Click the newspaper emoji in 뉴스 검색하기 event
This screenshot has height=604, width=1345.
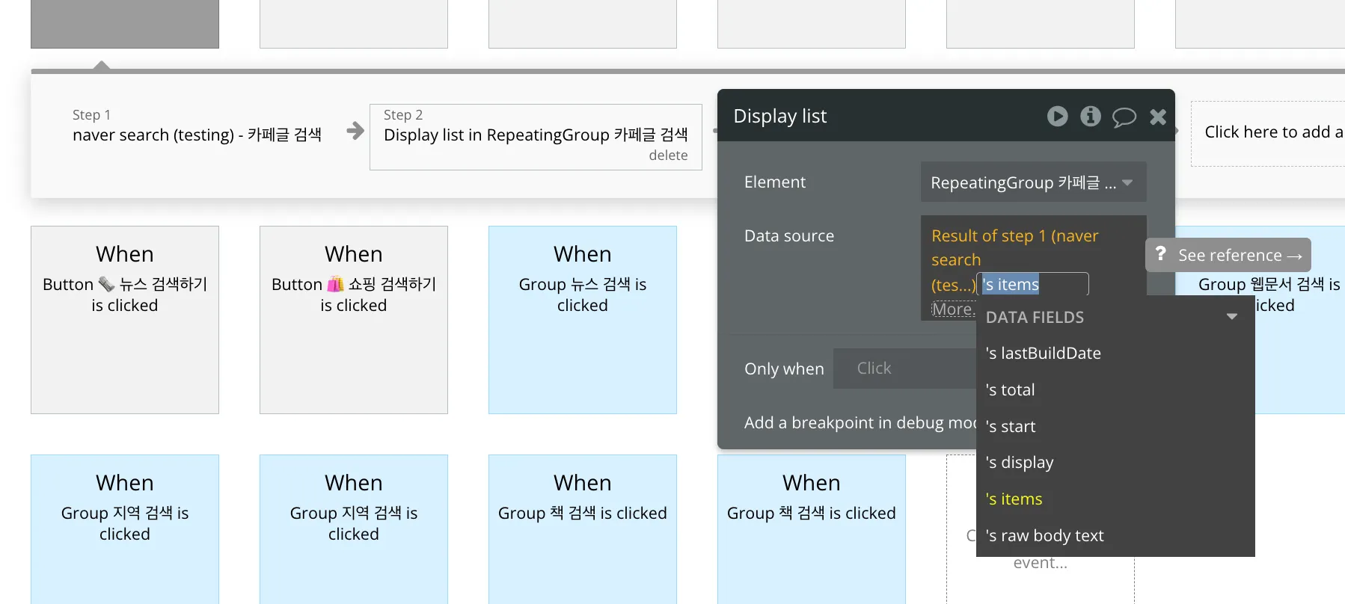tap(106, 284)
